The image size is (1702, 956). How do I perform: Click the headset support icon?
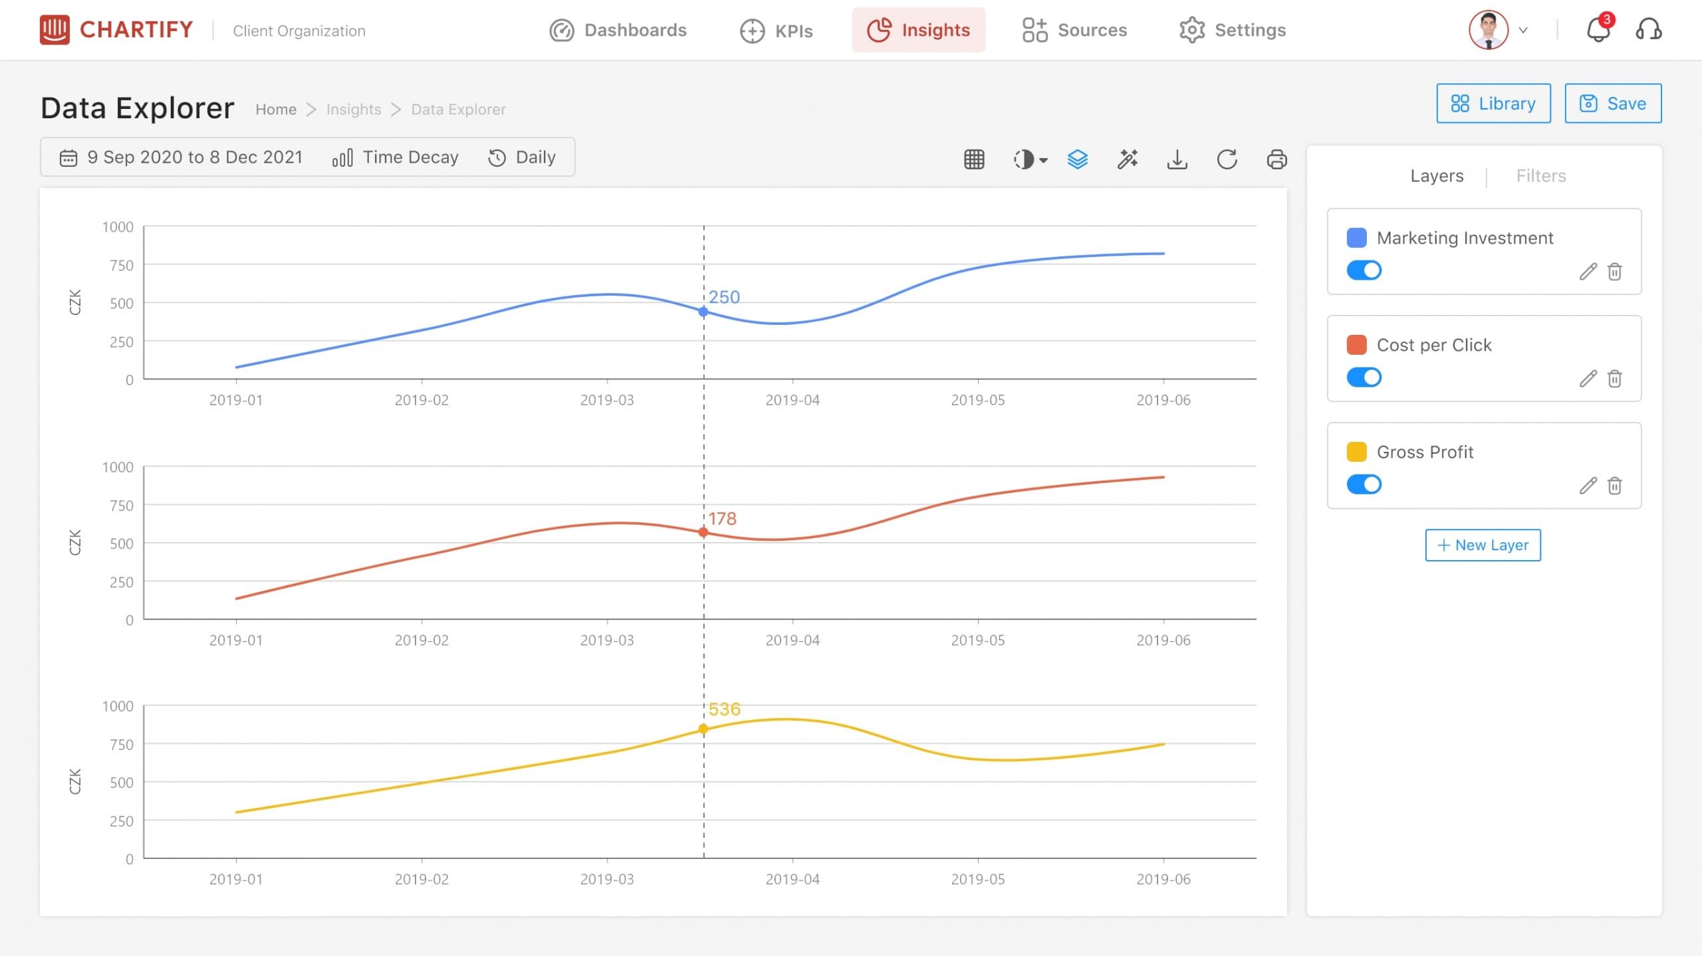(x=1648, y=30)
